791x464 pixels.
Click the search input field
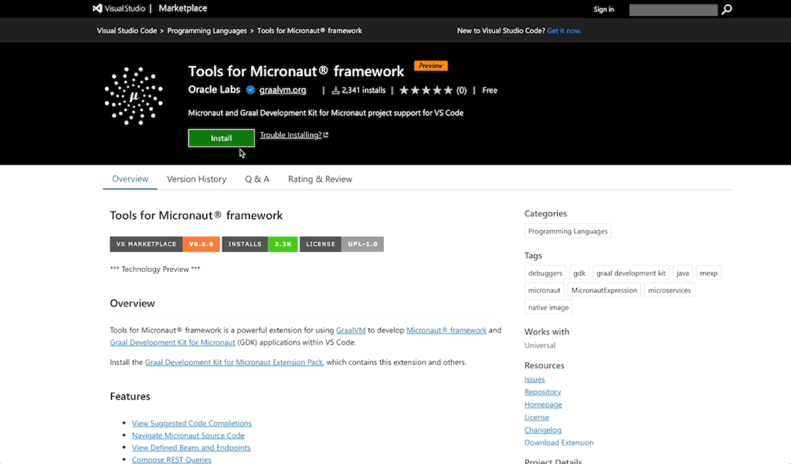coord(673,9)
